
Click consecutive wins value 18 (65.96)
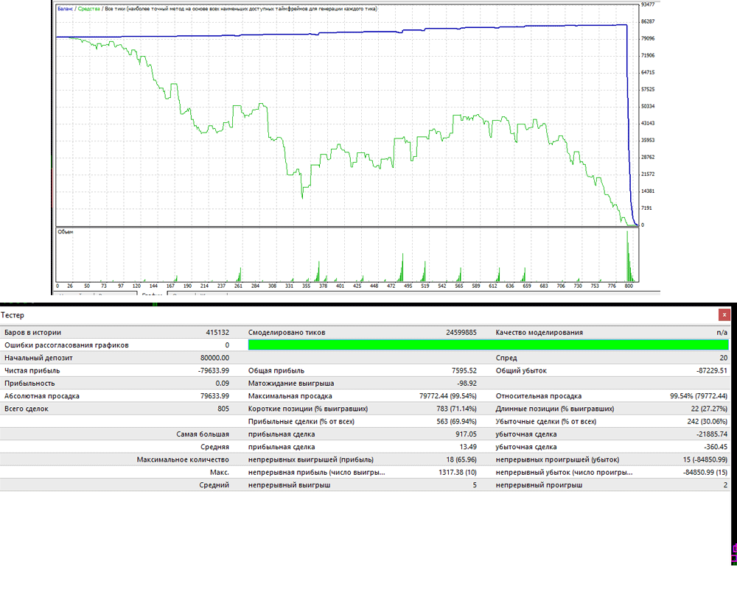[x=461, y=459]
